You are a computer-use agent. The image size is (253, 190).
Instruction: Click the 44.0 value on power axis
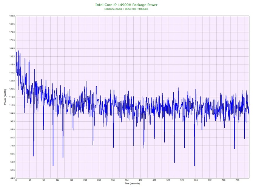click(x=12, y=178)
